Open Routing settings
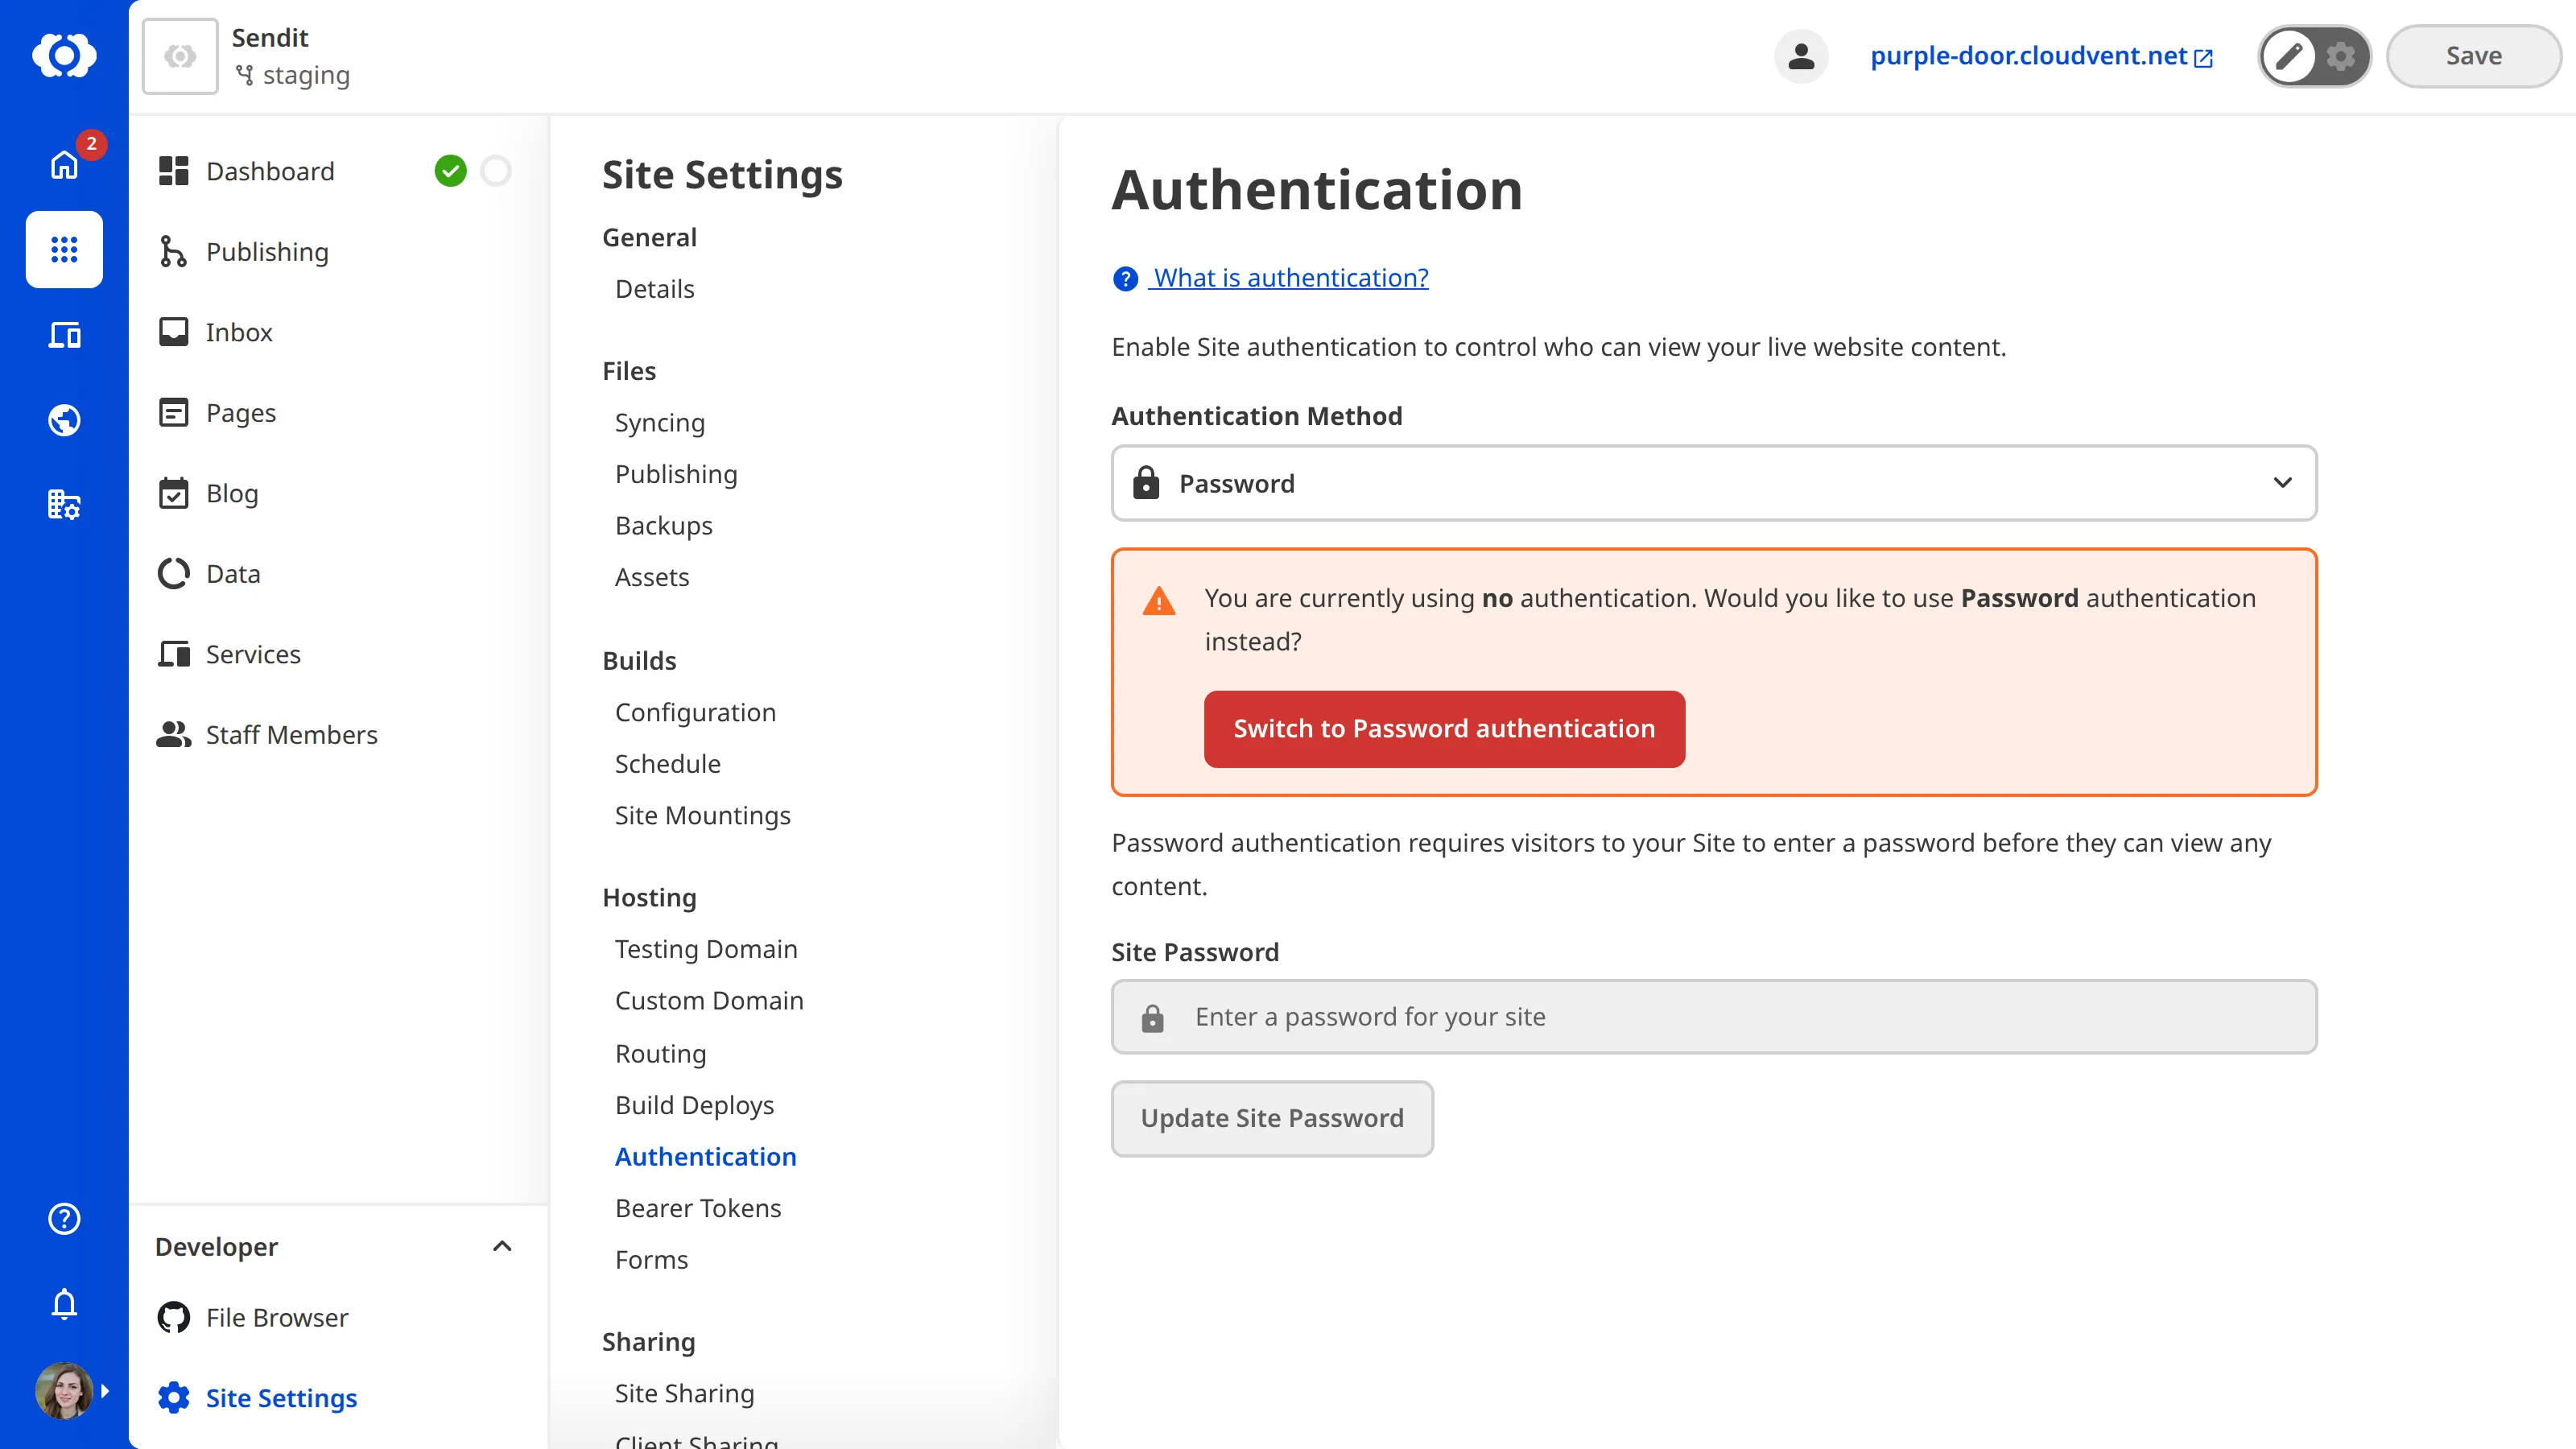This screenshot has width=2576, height=1449. click(660, 1054)
